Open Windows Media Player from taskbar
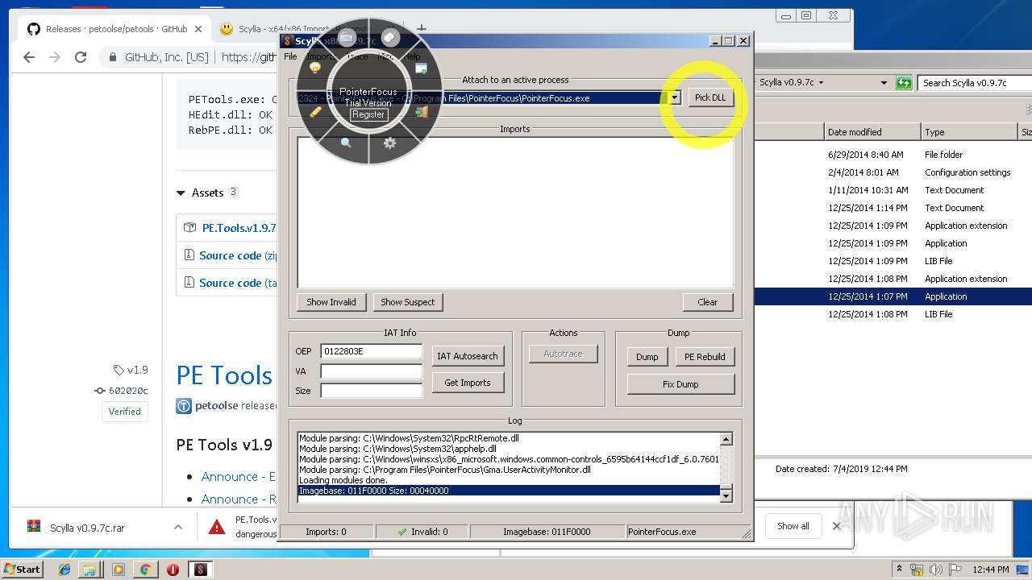1032x580 pixels. (x=119, y=570)
